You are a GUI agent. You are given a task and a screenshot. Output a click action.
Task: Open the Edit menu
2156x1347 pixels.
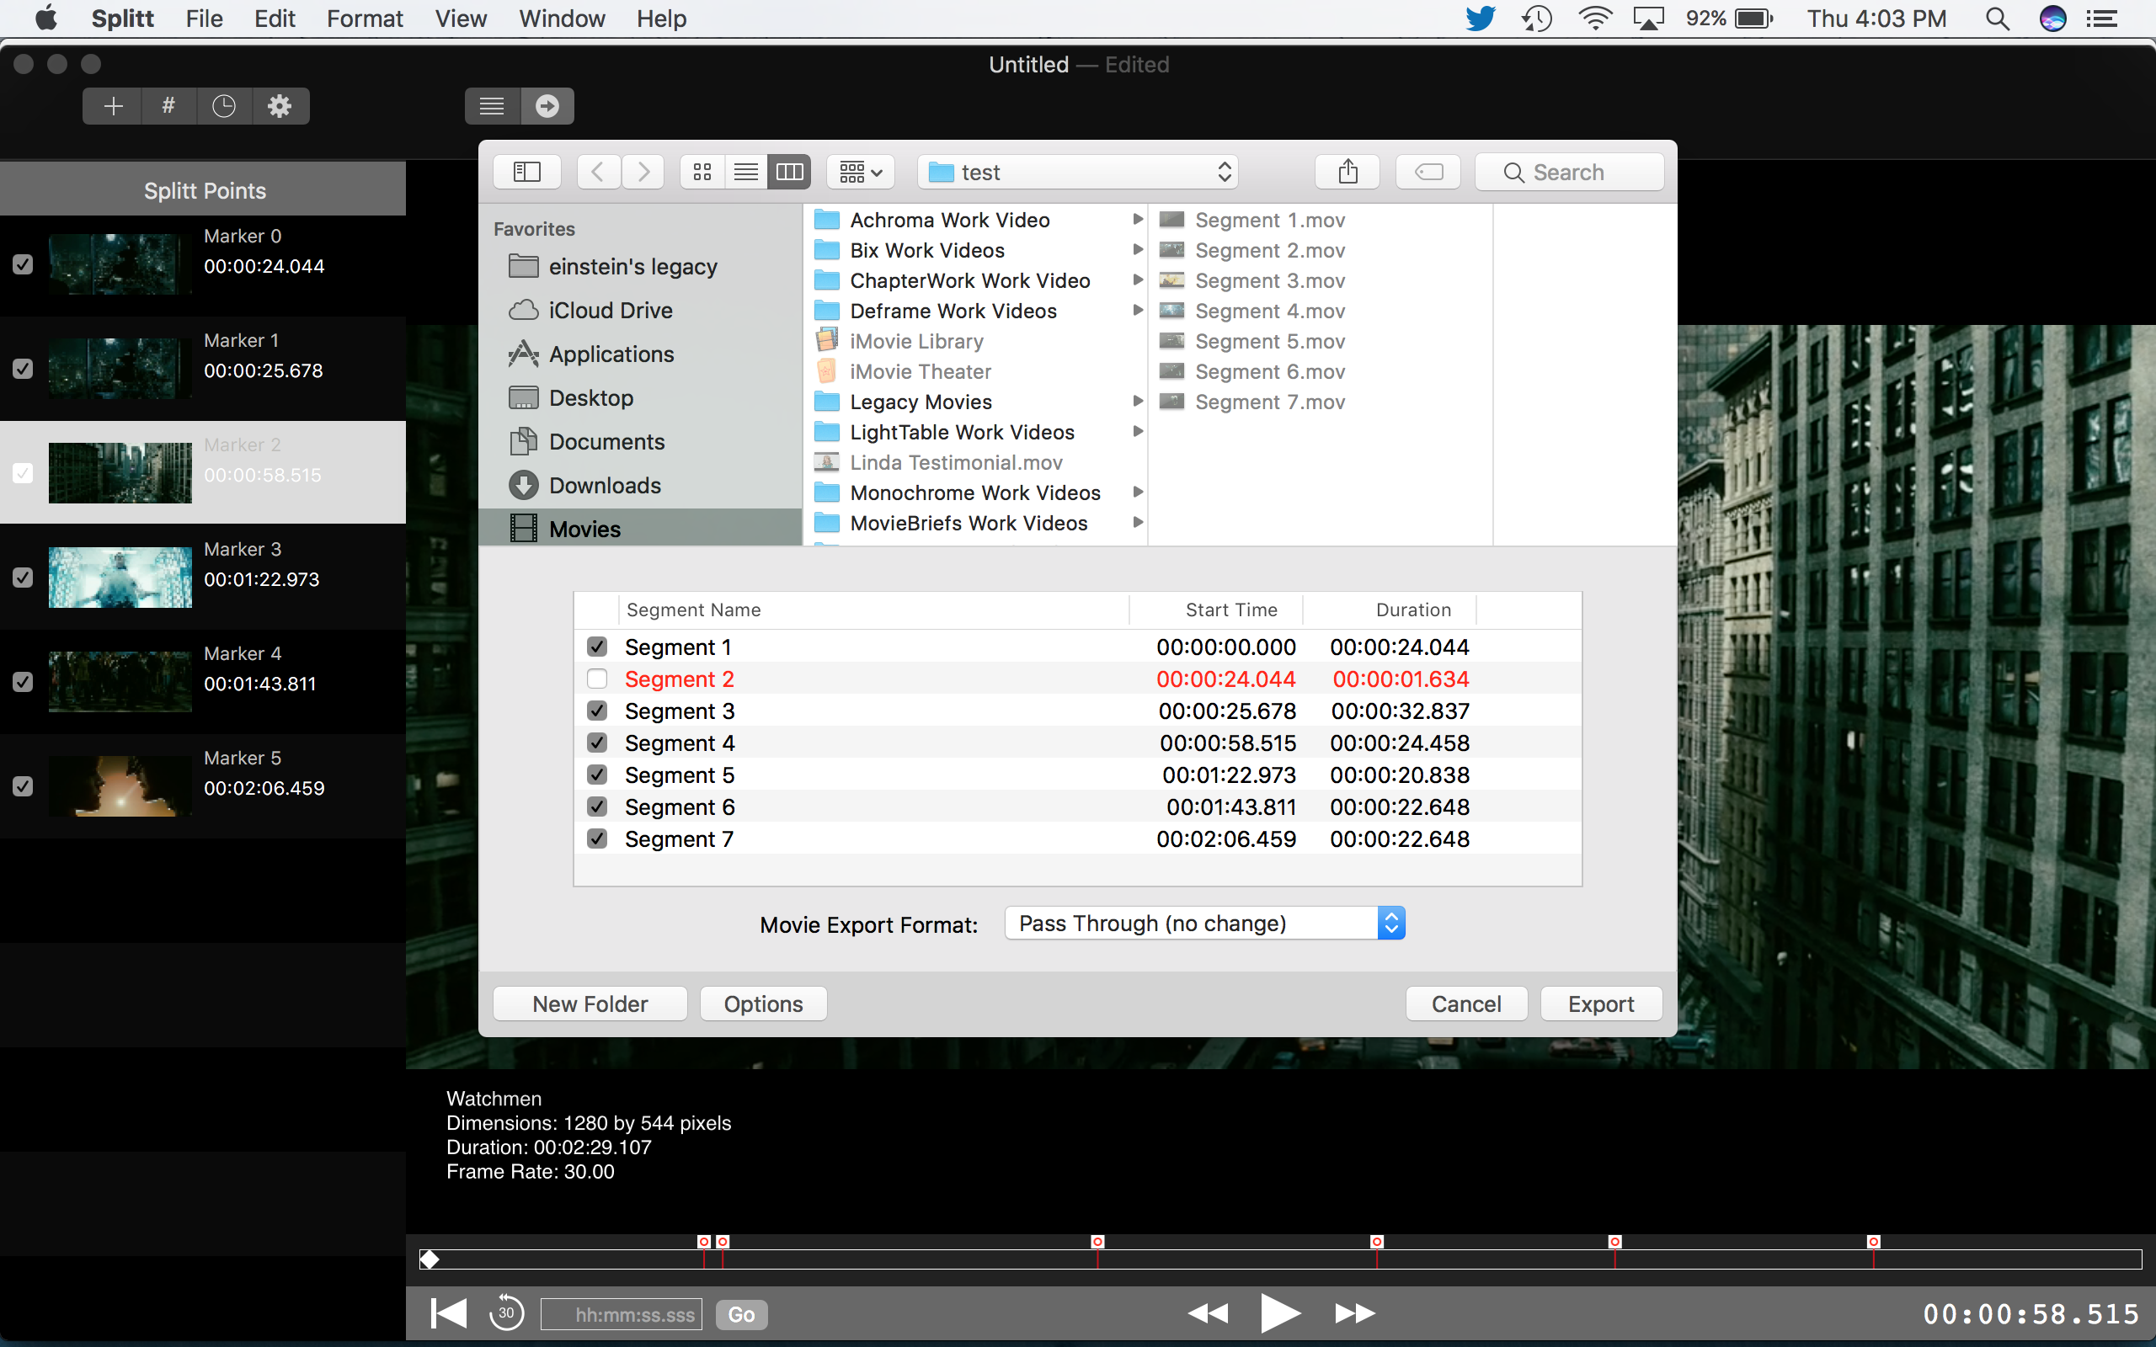pyautogui.click(x=275, y=19)
